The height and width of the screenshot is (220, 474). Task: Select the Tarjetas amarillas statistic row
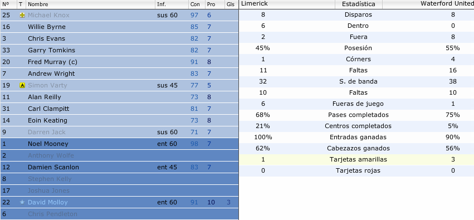coord(356,159)
